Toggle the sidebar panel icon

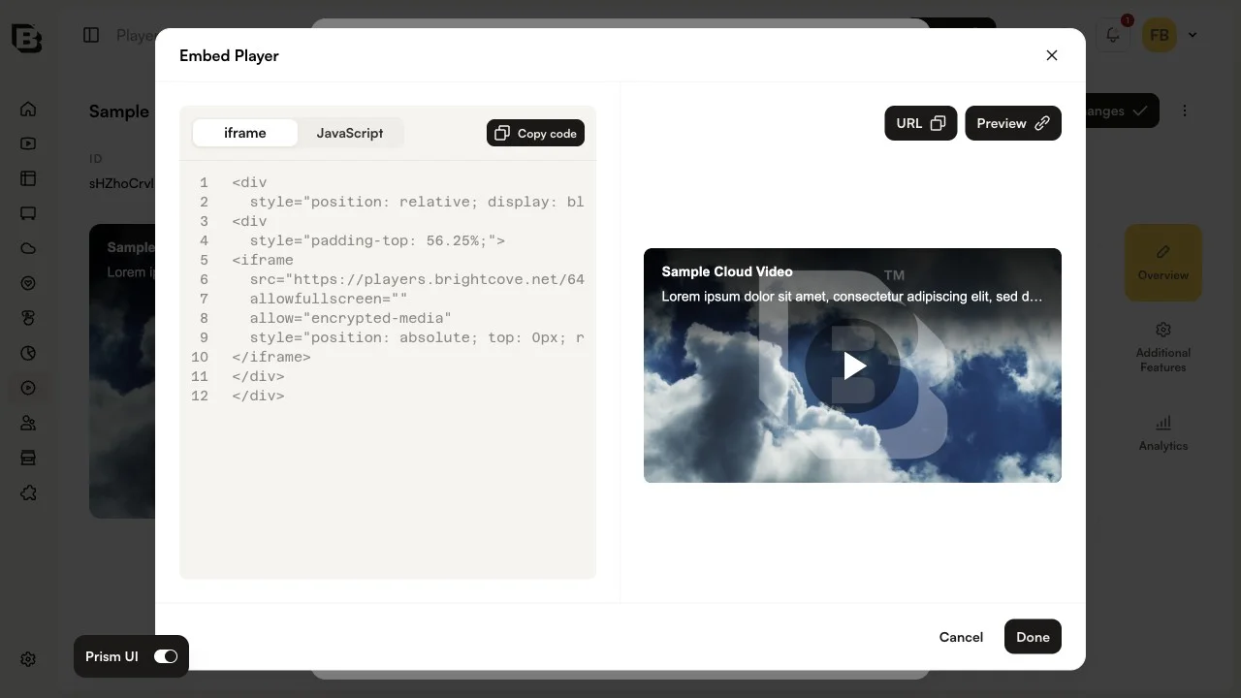(91, 35)
